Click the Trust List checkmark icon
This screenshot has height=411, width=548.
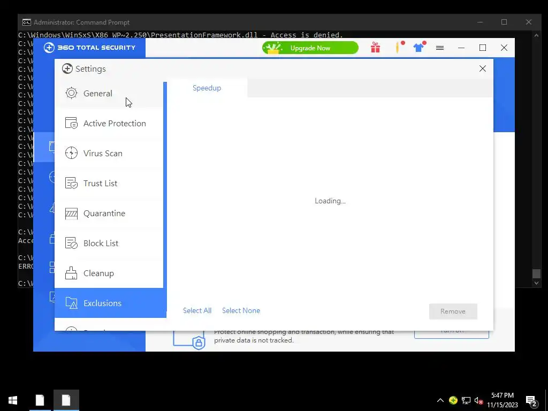coord(71,183)
